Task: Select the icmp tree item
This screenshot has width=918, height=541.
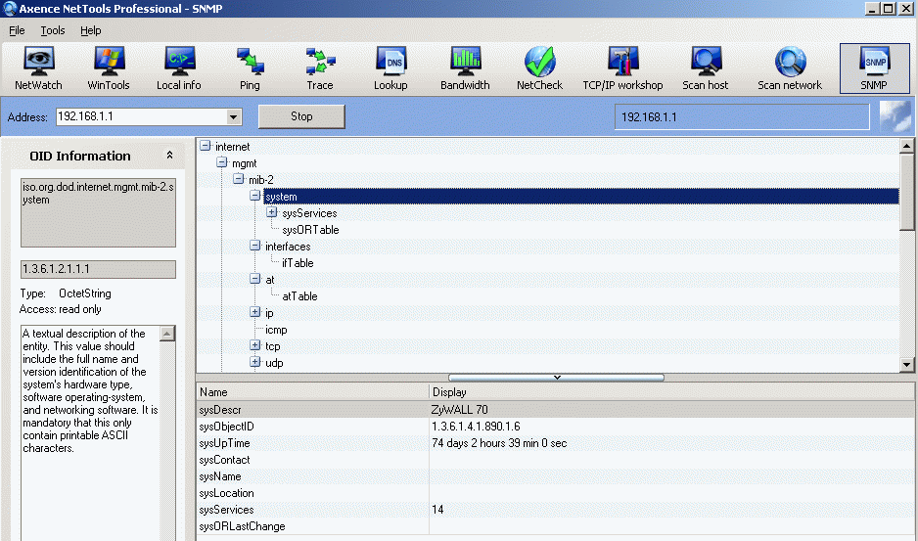Action: tap(276, 331)
